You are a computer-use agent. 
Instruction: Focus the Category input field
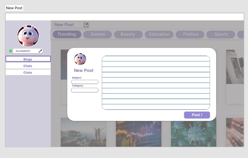(85, 90)
